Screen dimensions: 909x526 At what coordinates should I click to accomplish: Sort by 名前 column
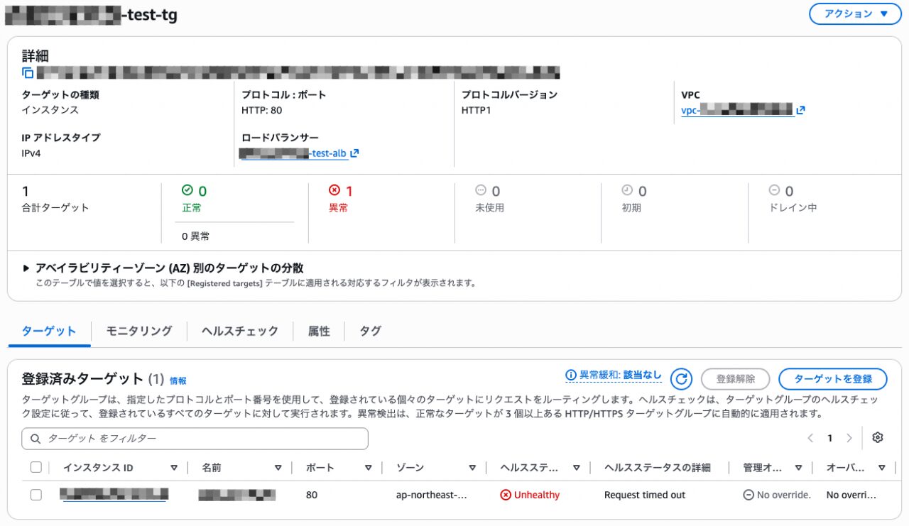pyautogui.click(x=278, y=468)
